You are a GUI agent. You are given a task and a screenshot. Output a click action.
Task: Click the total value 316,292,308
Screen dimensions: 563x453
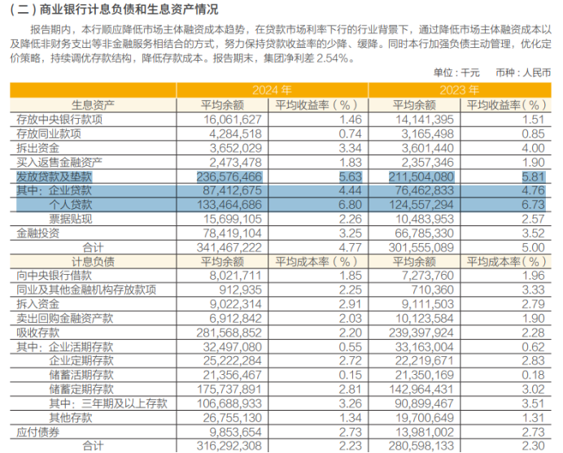pos(229,446)
